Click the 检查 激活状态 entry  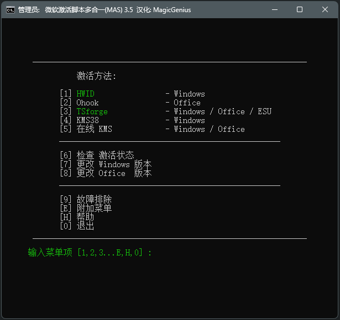pyautogui.click(x=106, y=156)
